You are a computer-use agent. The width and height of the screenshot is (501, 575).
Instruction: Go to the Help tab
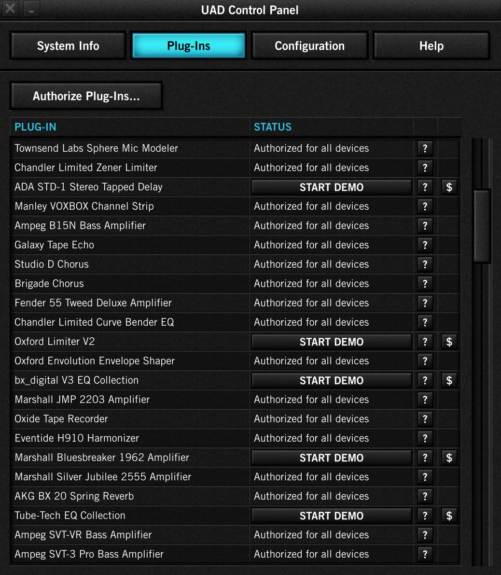[431, 46]
